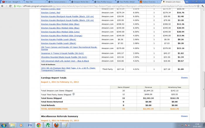Open the X20 Universal Adult Life Jacket link
Image resolution: width=205 pixels, height=128 pixels.
coord(65,61)
